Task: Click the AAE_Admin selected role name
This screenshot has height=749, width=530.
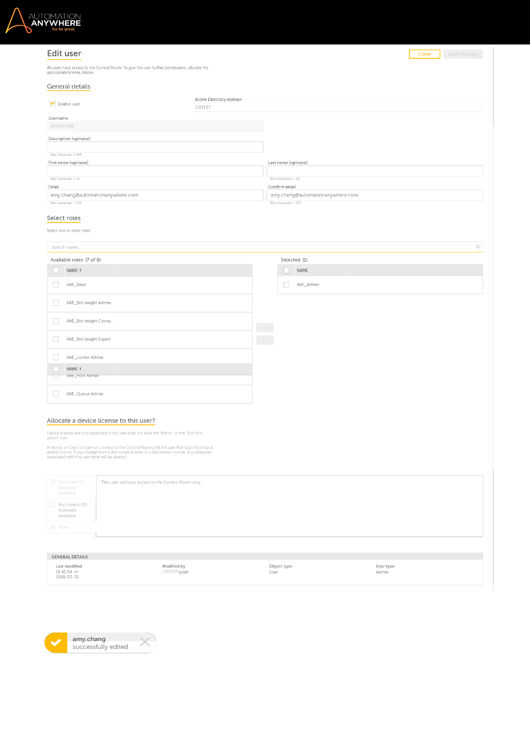Action: (308, 285)
